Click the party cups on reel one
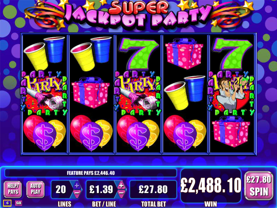This screenshot has height=208, width=277. [44, 53]
